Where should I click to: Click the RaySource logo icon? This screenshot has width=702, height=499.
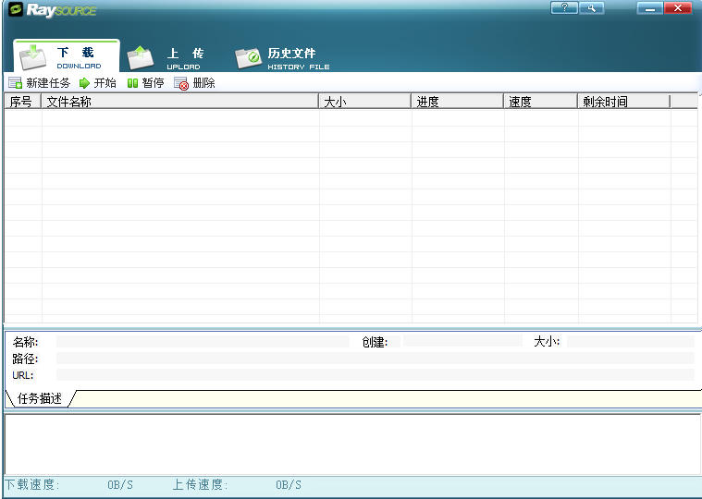pos(15,10)
